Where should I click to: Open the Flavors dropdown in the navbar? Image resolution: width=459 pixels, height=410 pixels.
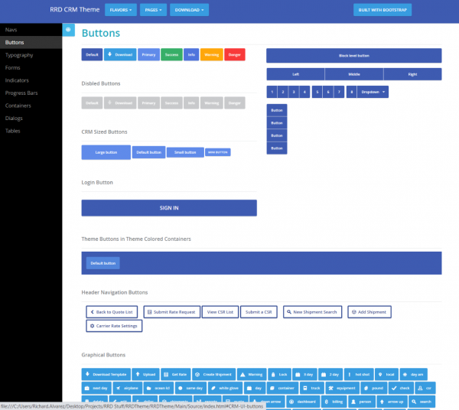tap(121, 11)
